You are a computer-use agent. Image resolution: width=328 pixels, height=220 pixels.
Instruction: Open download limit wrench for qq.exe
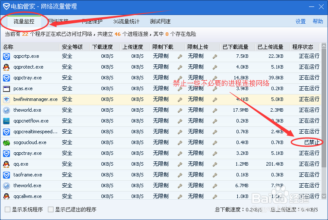point(180,164)
